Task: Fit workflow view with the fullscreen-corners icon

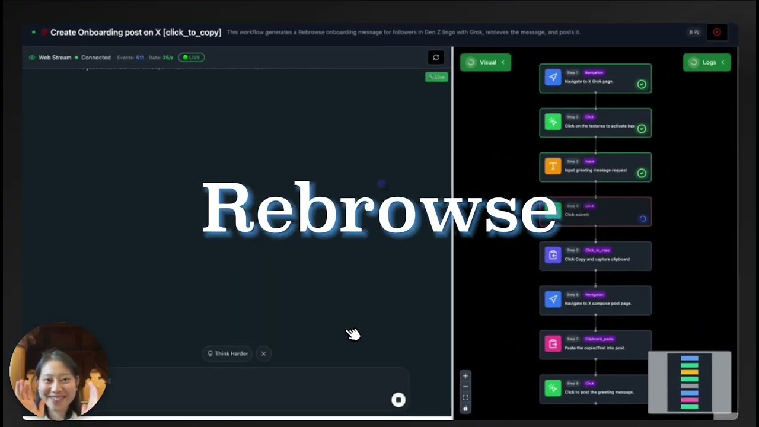Action: click(x=465, y=397)
